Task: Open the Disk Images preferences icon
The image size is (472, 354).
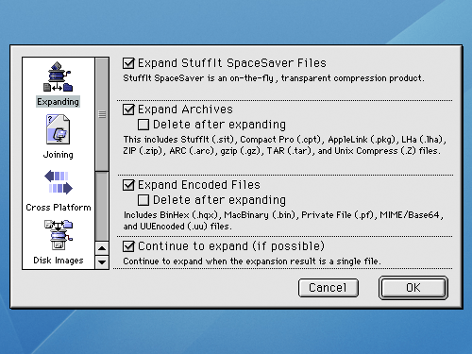Action: (59, 235)
